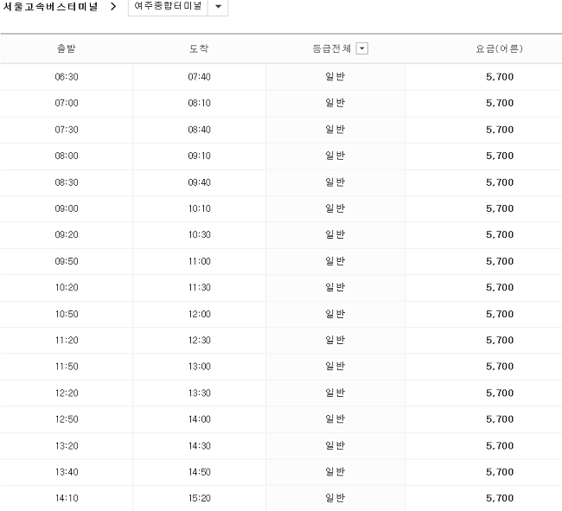This screenshot has width=562, height=511.
Task: Click the 등급전체 column header label
Action: tap(331, 48)
